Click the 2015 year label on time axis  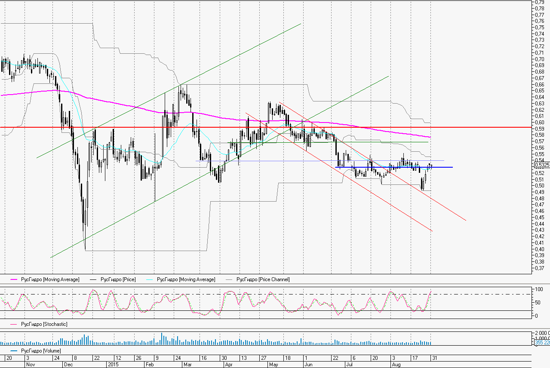tap(113, 364)
